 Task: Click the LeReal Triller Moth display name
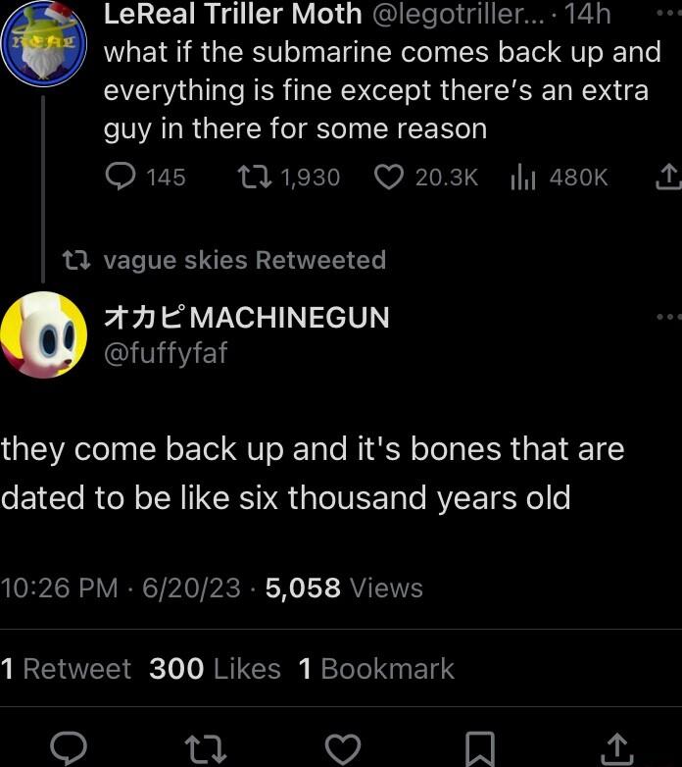click(x=232, y=14)
